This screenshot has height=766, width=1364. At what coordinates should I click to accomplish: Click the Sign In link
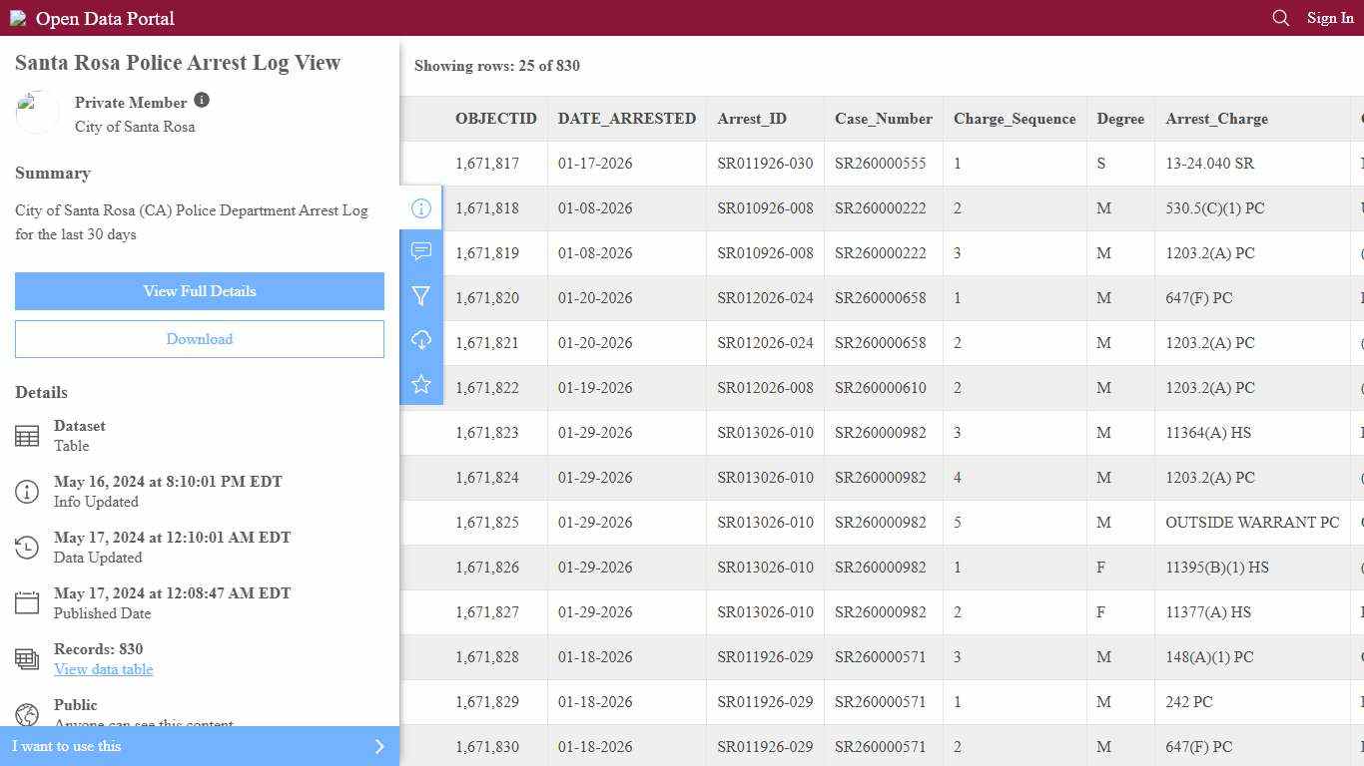point(1330,18)
